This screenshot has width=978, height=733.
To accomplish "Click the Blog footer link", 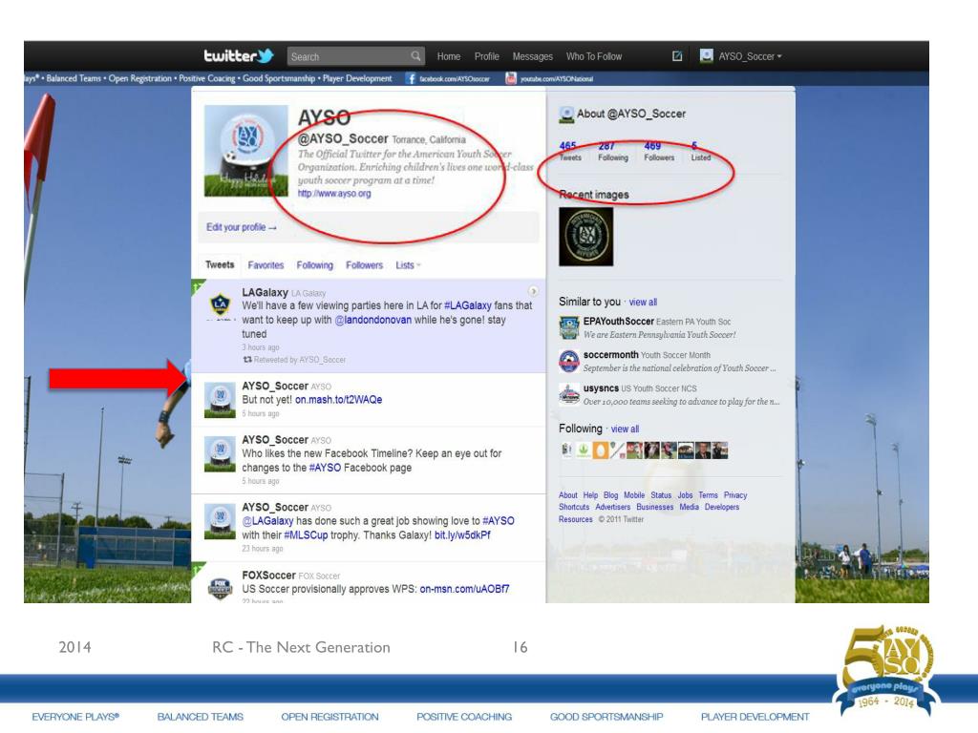I will [610, 495].
